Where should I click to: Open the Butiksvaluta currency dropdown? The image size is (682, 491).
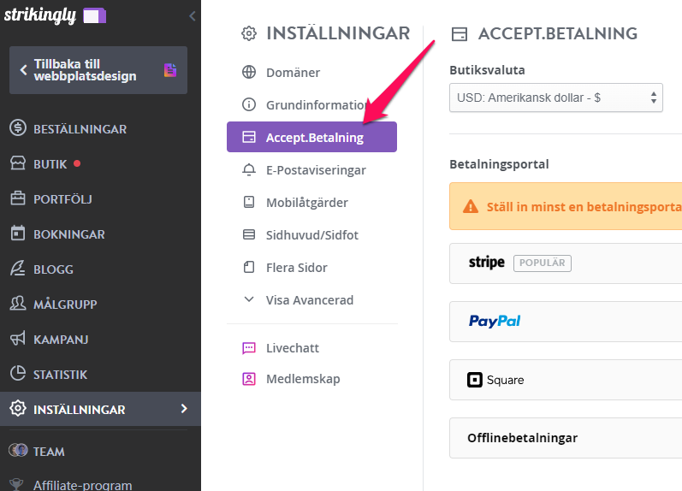click(x=556, y=98)
